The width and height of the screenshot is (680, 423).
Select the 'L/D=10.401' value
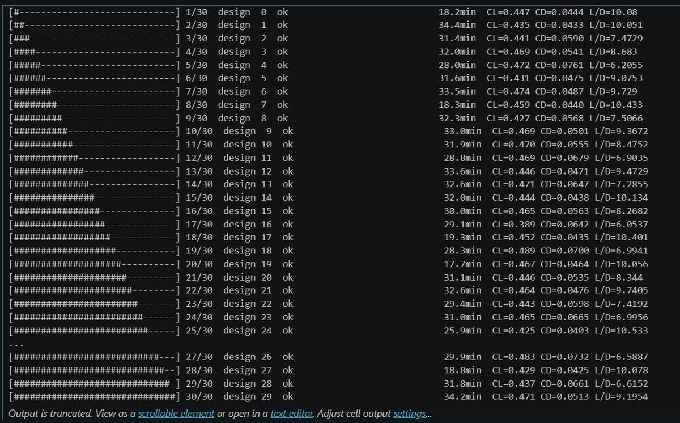[x=621, y=238]
